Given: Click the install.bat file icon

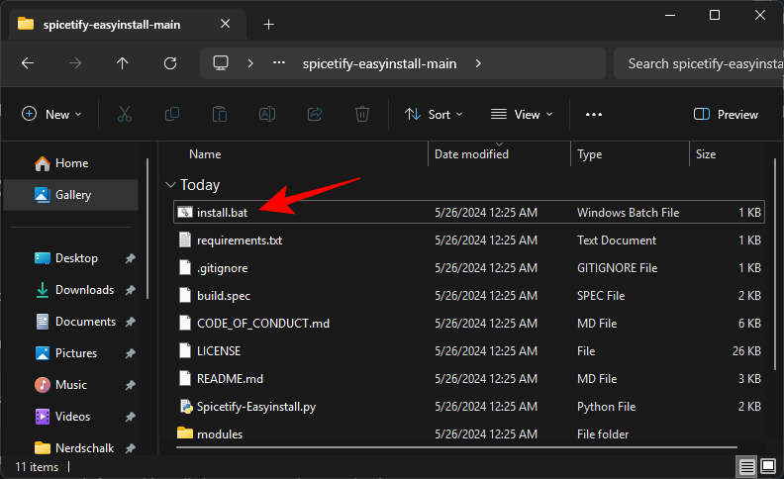Looking at the screenshot, I should 185,212.
